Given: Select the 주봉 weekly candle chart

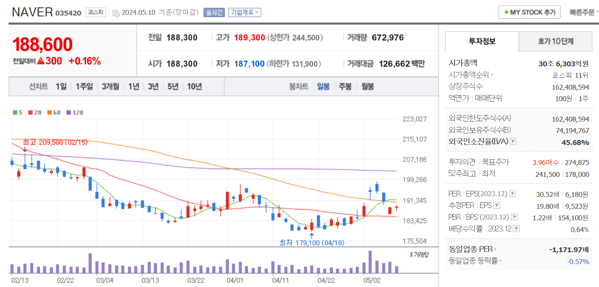Looking at the screenshot, I should 345,86.
